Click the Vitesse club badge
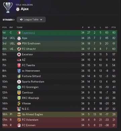The image size is (121, 131). click(x=19, y=103)
